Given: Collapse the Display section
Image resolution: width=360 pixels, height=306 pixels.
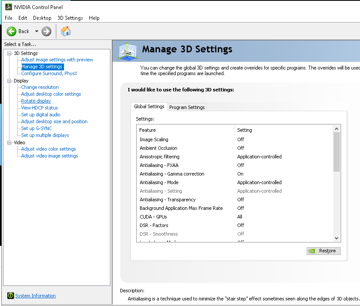Looking at the screenshot, I should point(9,80).
